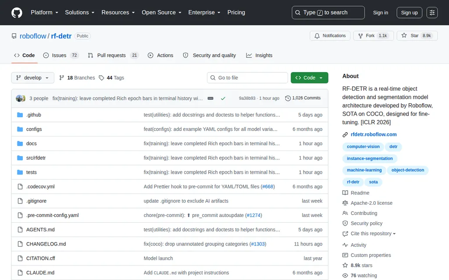Image resolution: width=449 pixels, height=280 pixels.
Task: Click the book icon beside Readme
Action: pos(345,193)
